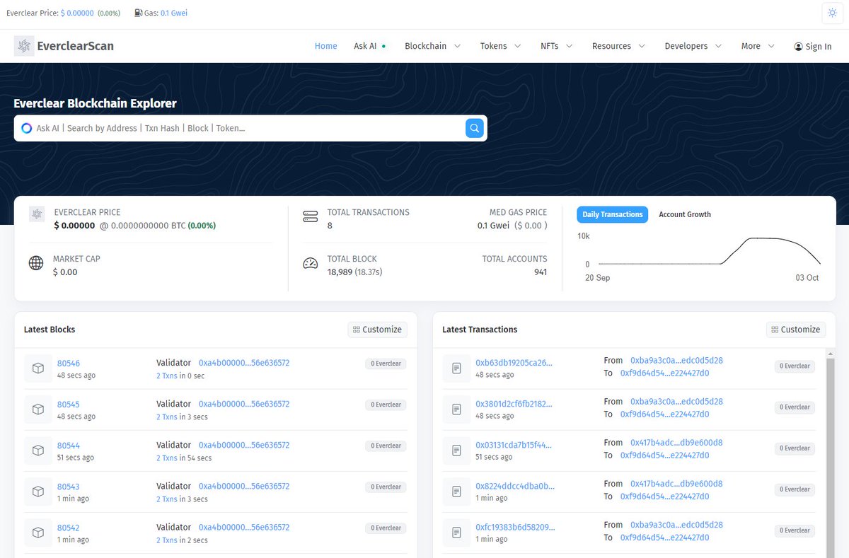
Task: Open the Developers dropdown
Action: [x=693, y=45]
